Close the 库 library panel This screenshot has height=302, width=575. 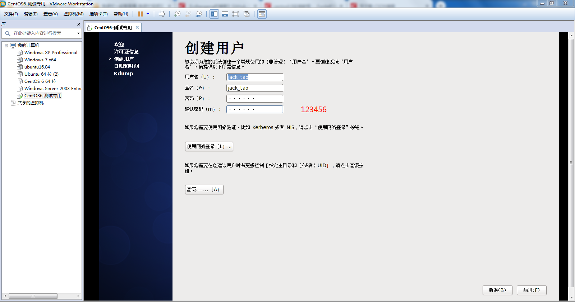79,24
